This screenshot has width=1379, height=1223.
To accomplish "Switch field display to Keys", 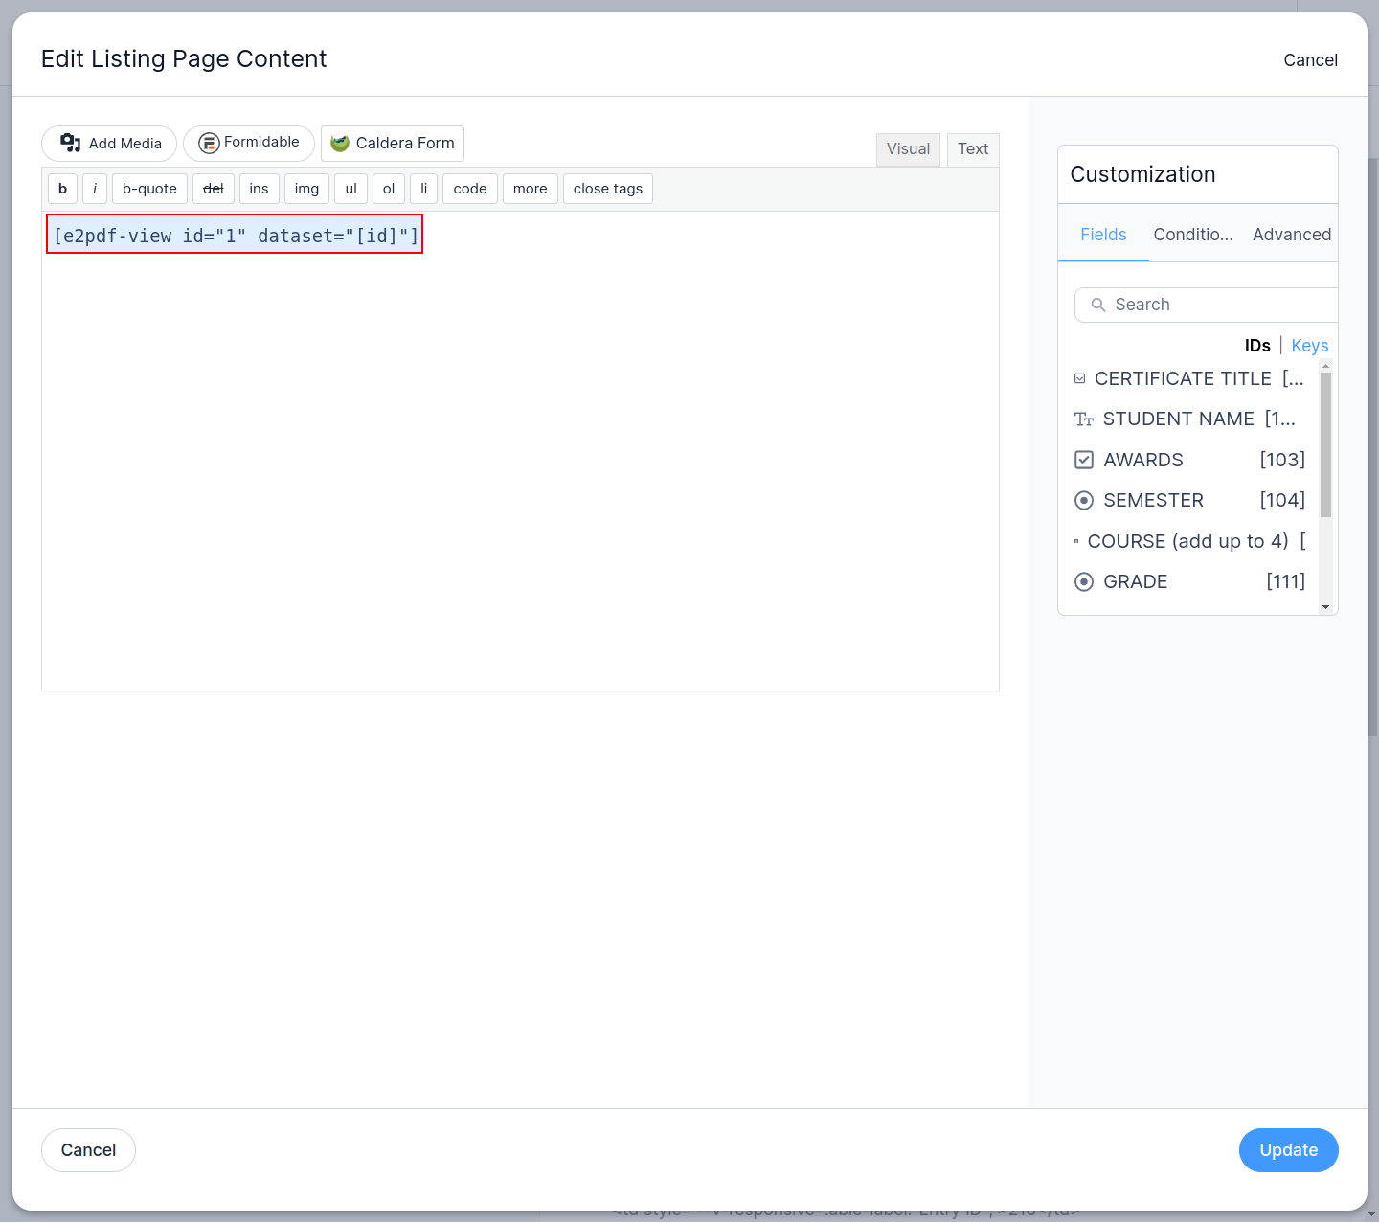I will [x=1309, y=346].
